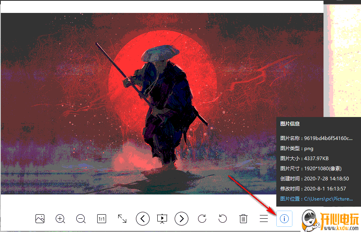Toggle the image info panel button
Screen dimensions: 361x232
coord(284,219)
